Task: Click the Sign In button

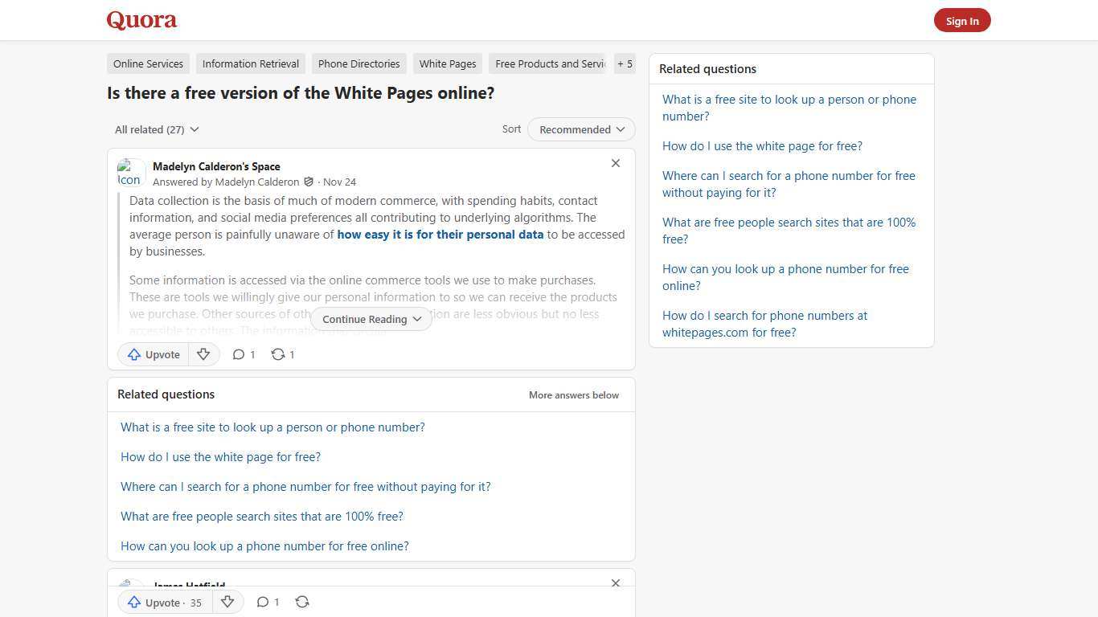Action: point(962,20)
